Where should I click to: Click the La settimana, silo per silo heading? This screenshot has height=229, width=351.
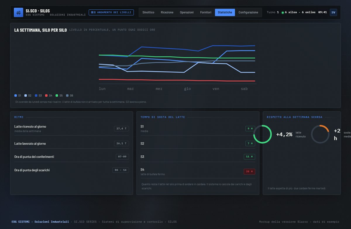click(x=41, y=30)
